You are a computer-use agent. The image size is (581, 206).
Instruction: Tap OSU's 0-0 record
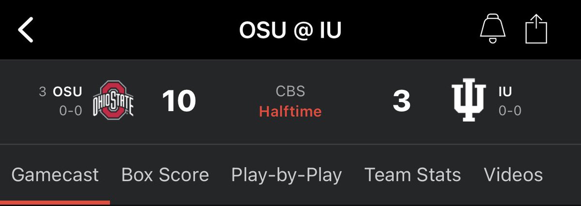(x=71, y=111)
